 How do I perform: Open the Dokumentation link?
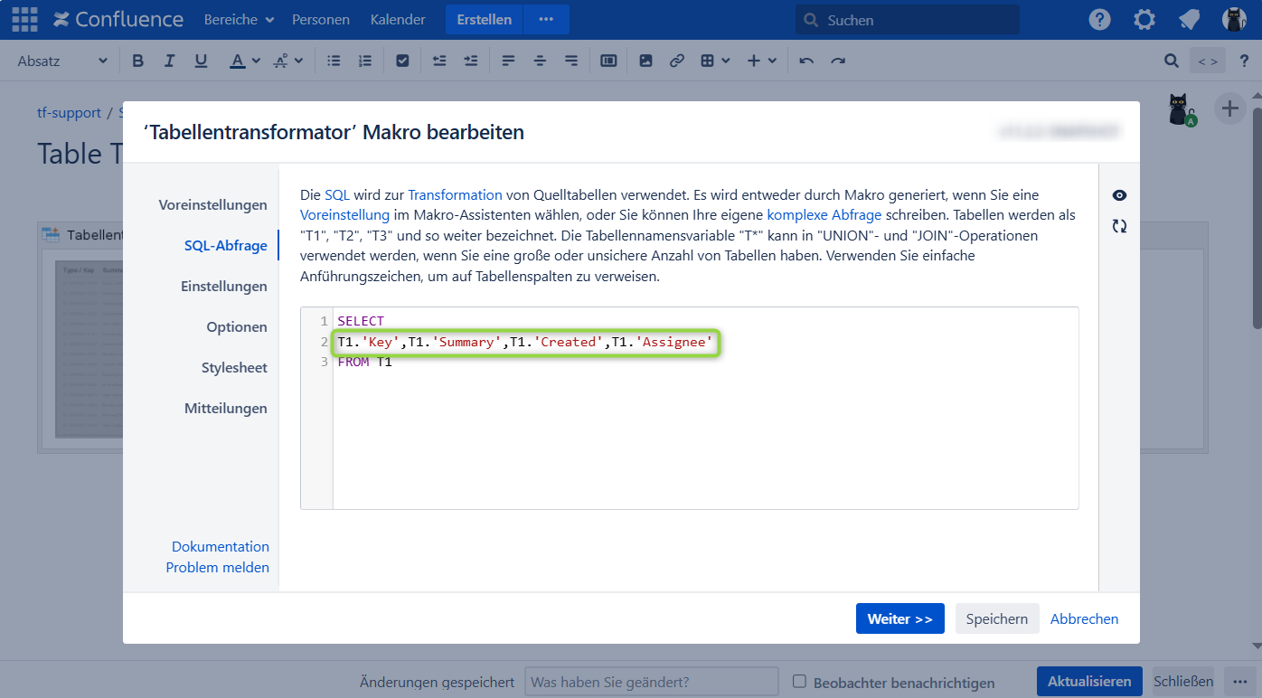221,546
